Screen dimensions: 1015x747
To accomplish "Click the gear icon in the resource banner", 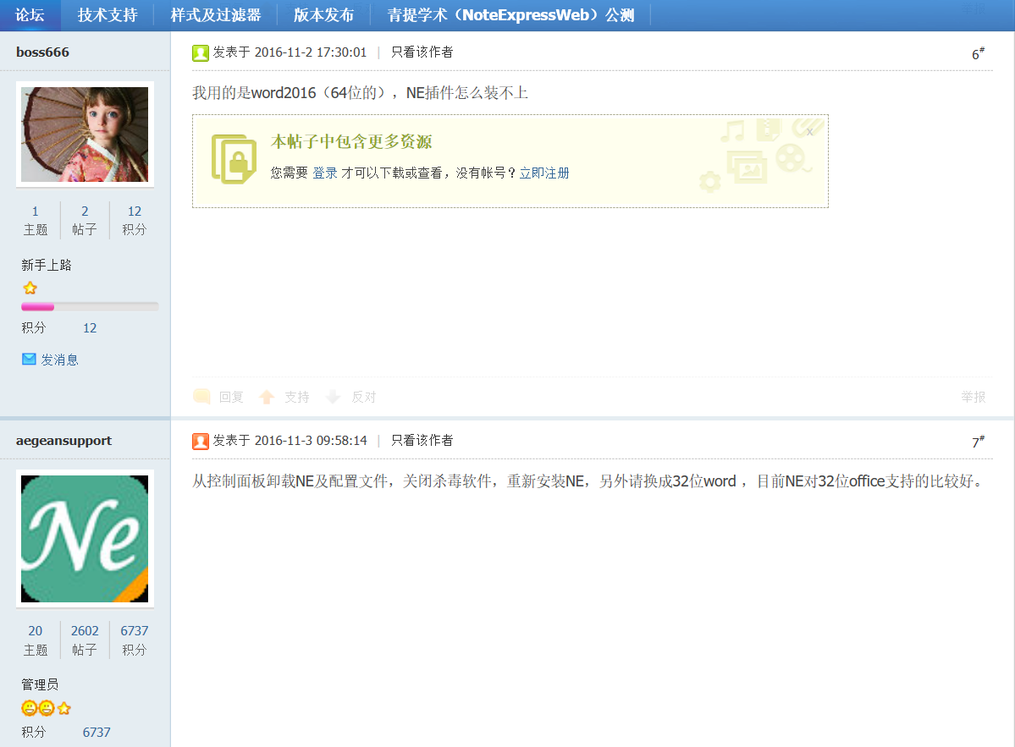I will tap(709, 181).
